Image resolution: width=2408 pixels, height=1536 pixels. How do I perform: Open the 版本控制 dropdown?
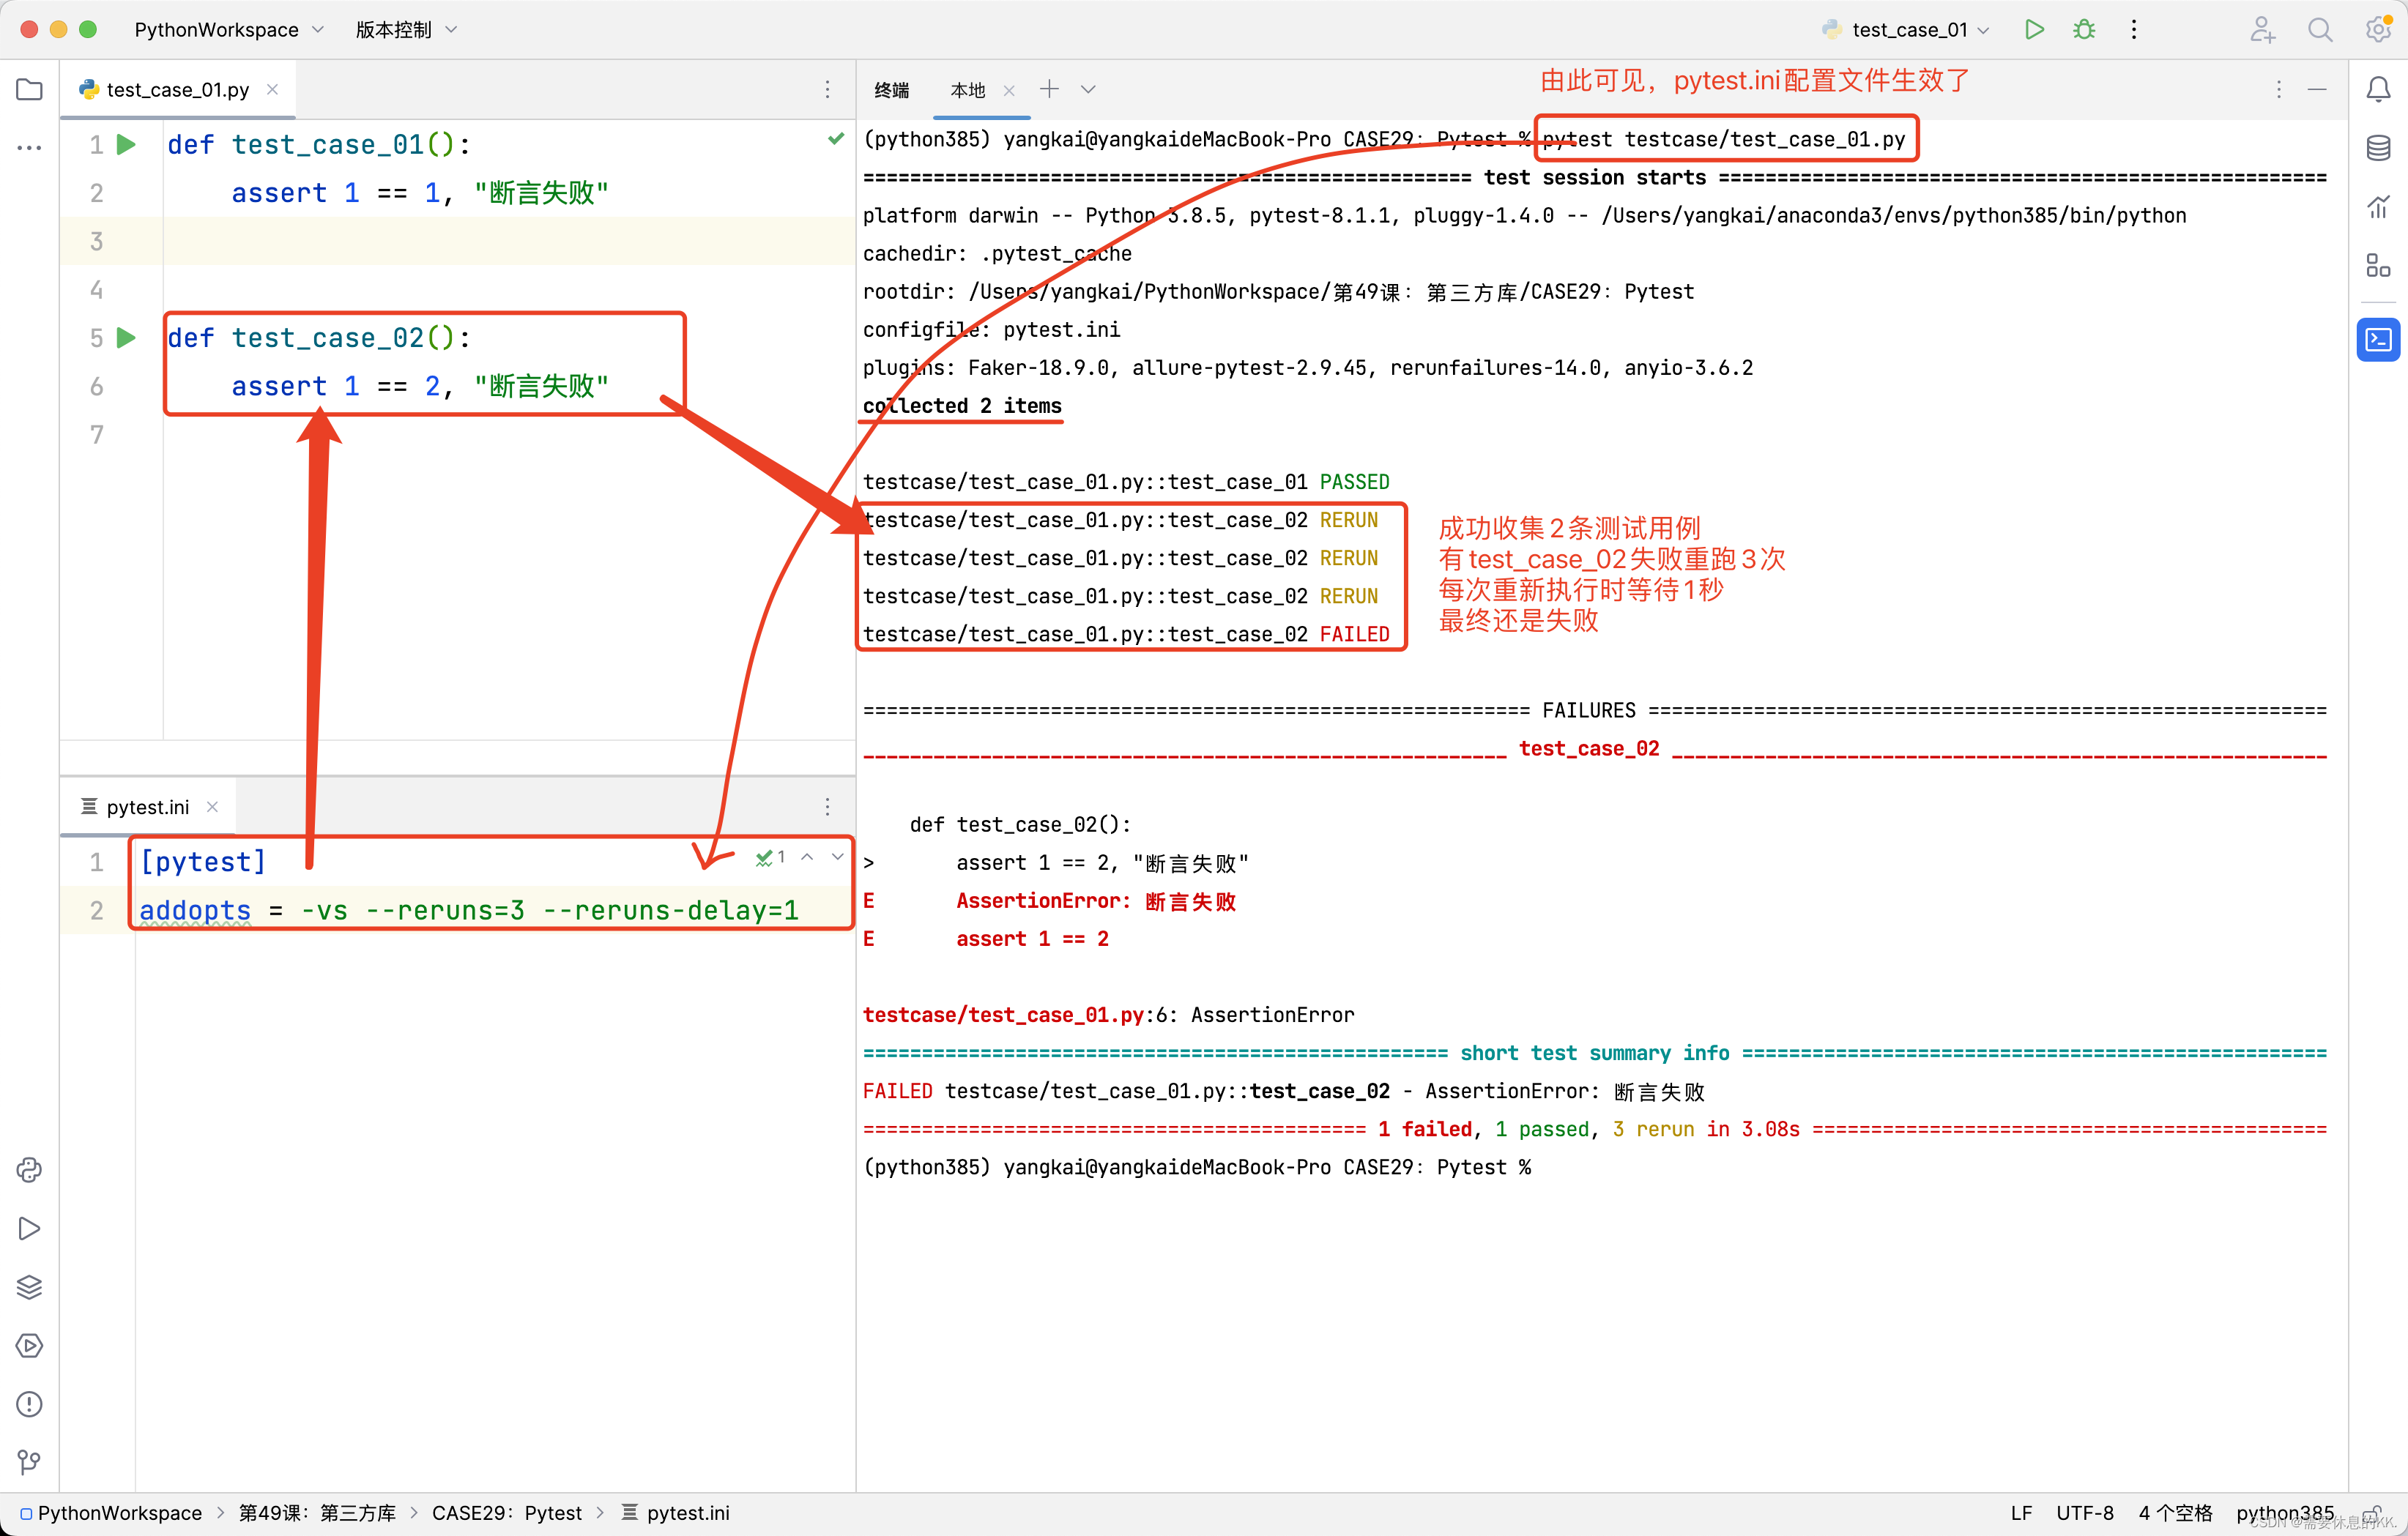click(x=406, y=29)
